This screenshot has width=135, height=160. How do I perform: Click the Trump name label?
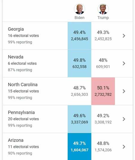(x=103, y=18)
